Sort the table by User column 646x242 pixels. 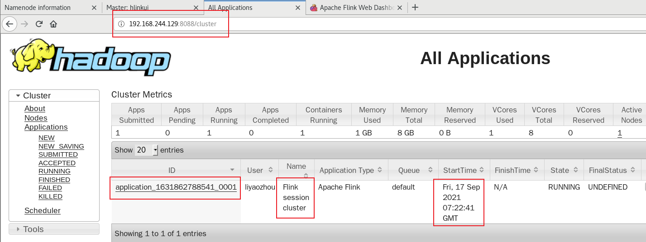tap(259, 170)
